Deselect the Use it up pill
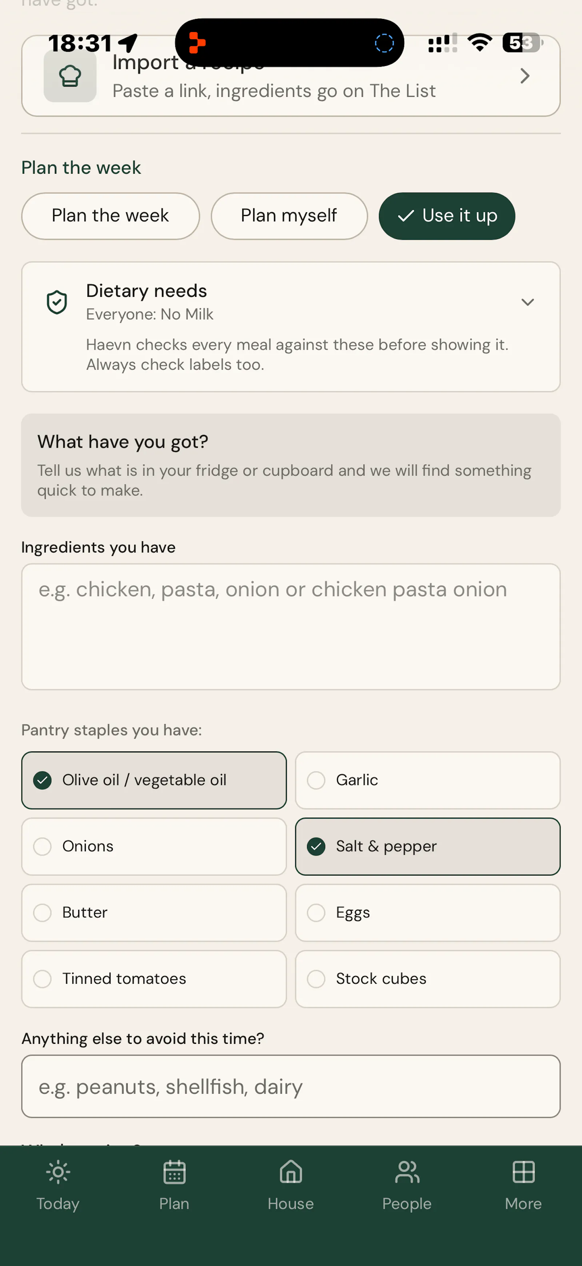582x1266 pixels. (x=447, y=216)
